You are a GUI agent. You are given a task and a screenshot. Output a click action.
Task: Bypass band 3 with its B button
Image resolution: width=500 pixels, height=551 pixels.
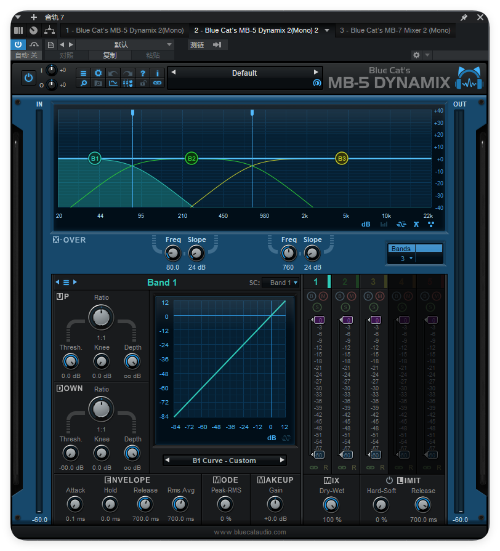click(368, 296)
